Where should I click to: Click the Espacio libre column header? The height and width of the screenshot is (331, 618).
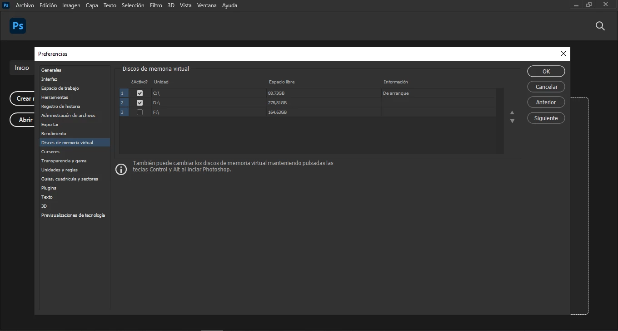[x=282, y=82]
